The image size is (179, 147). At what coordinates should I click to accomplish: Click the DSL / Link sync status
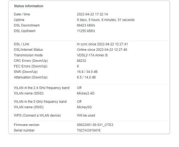pos(102,44)
